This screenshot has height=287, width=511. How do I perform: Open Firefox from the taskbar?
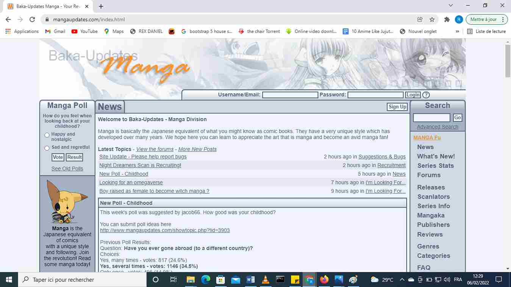point(324,280)
